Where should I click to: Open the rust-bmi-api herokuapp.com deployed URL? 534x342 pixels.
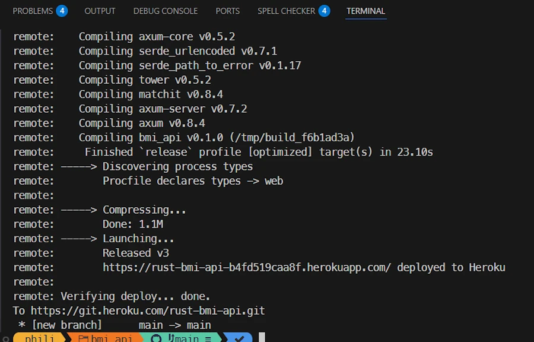(247, 267)
